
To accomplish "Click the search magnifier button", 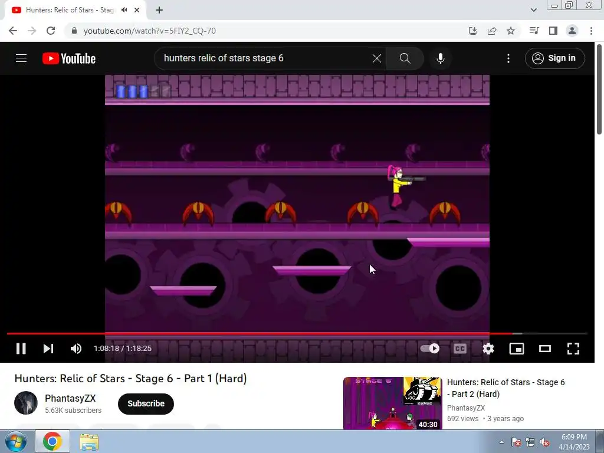I will [405, 58].
